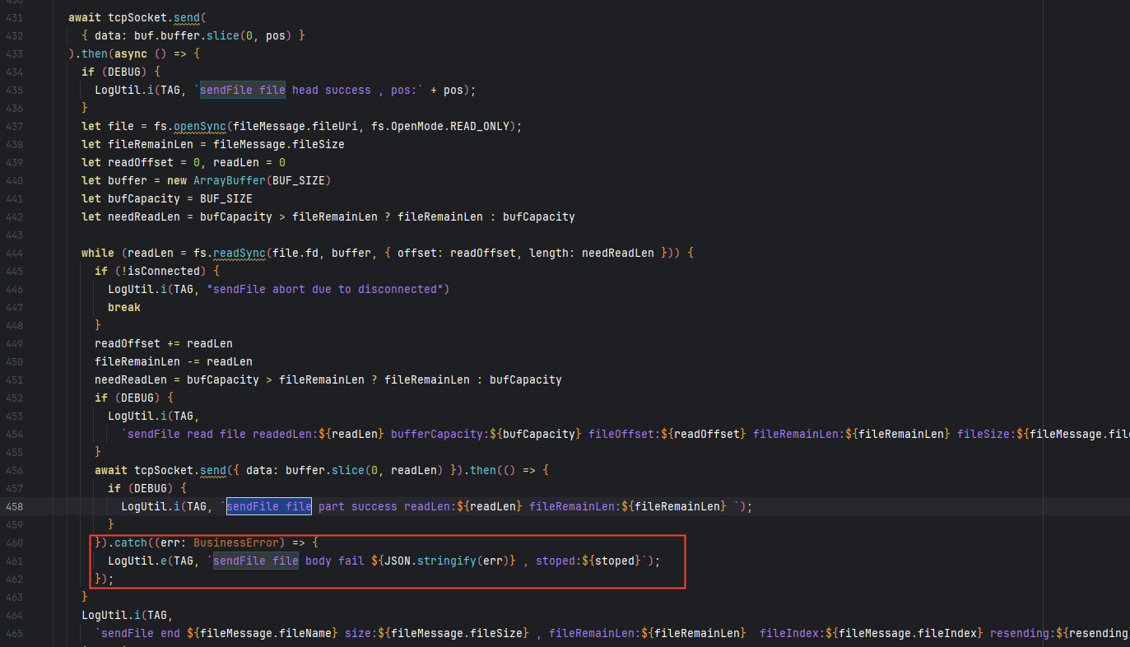
Task: Click the BusinessError type in the catch clause
Action: click(239, 543)
